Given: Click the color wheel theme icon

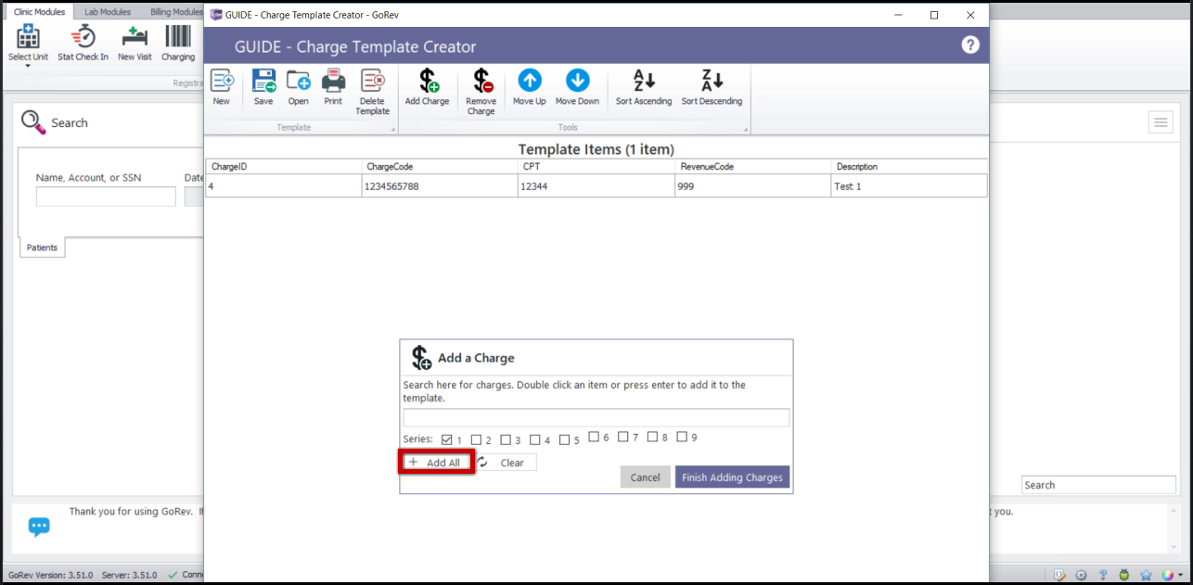Looking at the screenshot, I should pos(1168,575).
